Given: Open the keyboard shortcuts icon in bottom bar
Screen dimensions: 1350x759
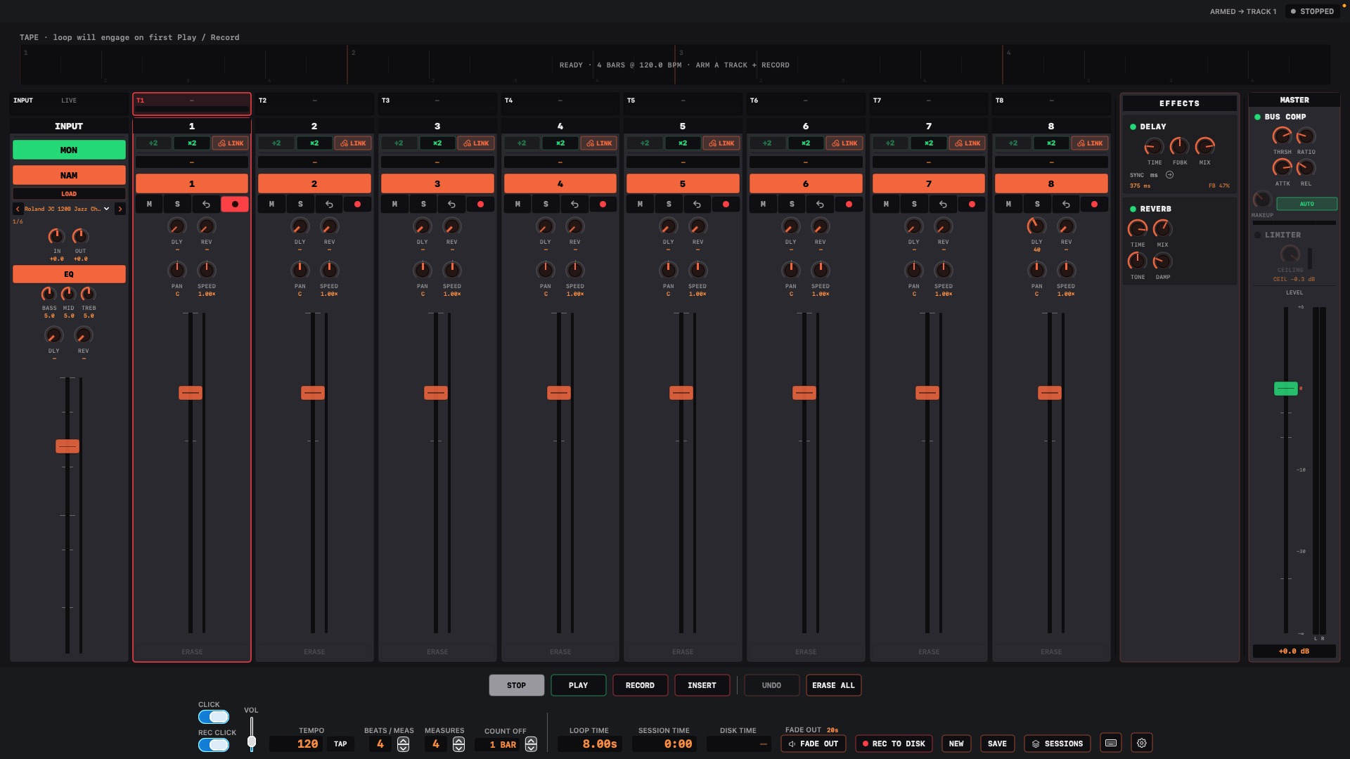Looking at the screenshot, I should pos(1111,743).
